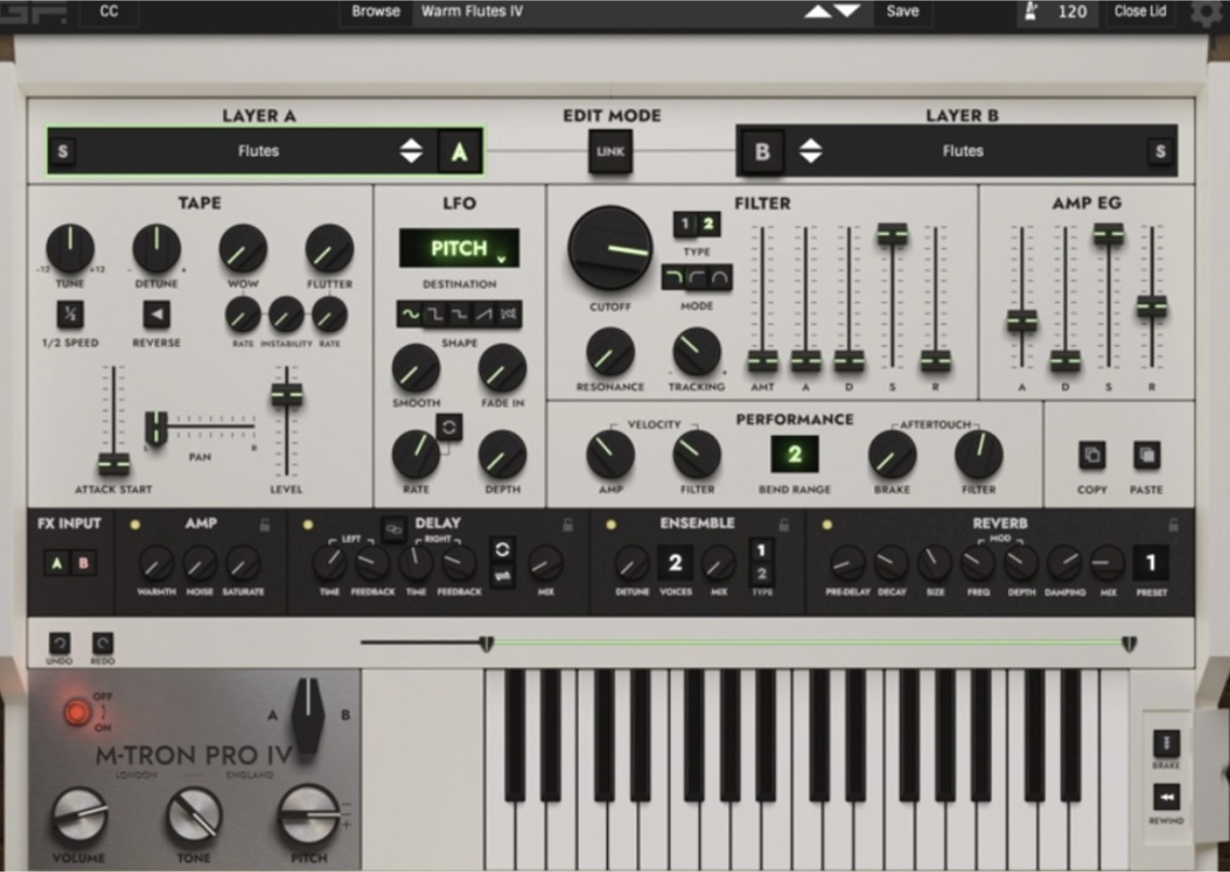Enable the Reverse tape playback icon

(156, 314)
